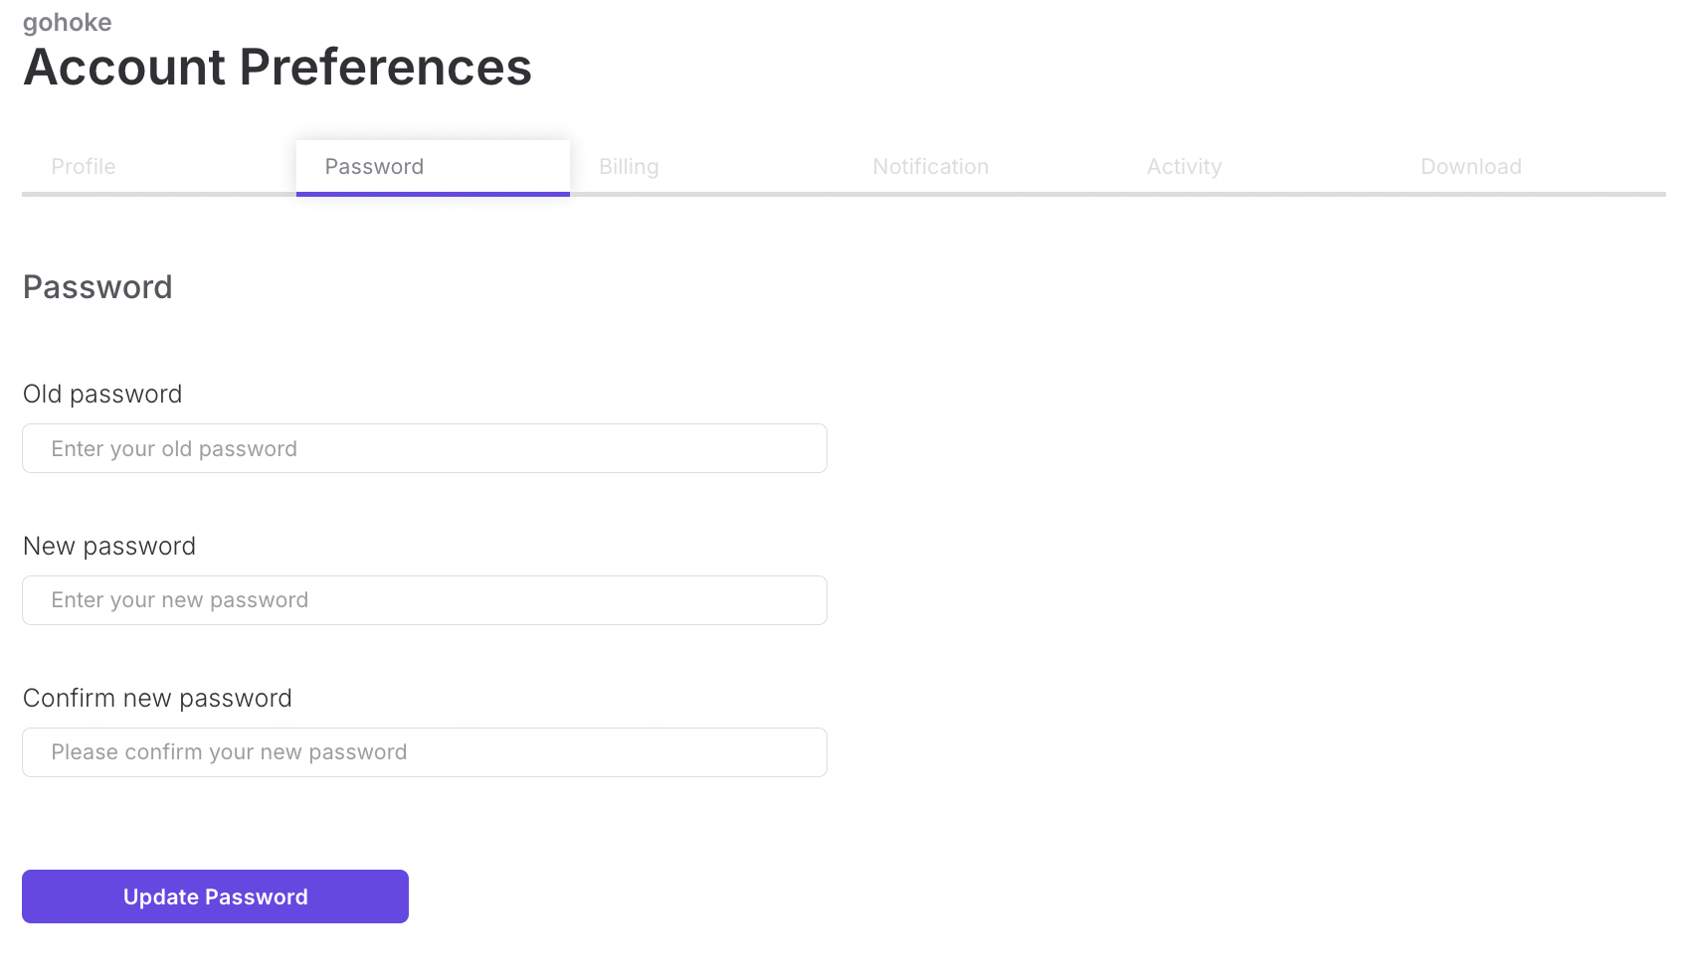Click the 'Confirm new password' label

(x=157, y=699)
